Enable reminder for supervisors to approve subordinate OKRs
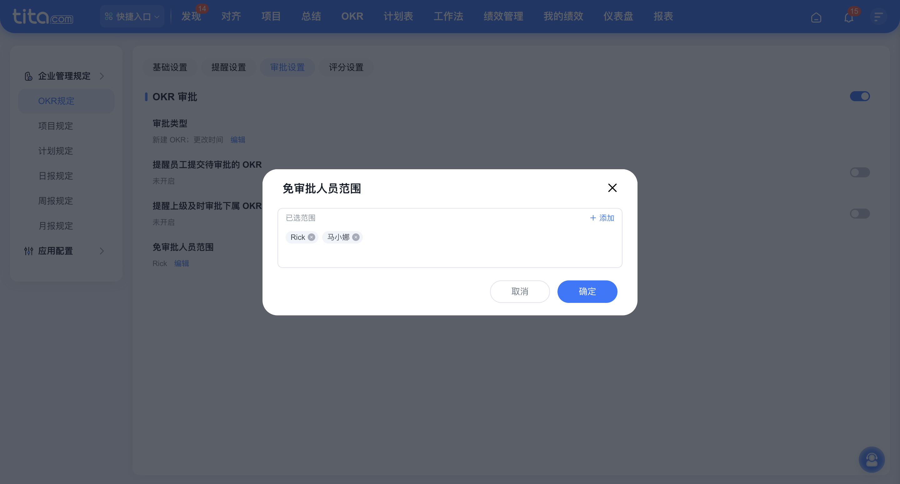Viewport: 900px width, 484px height. (x=860, y=214)
